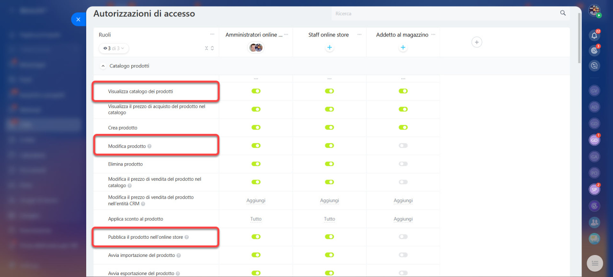The width and height of the screenshot is (613, 277).
Task: Open Amministratori online role member avatars
Action: [x=256, y=47]
